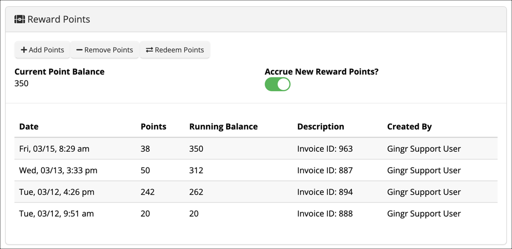Click the Points column header

[153, 127]
